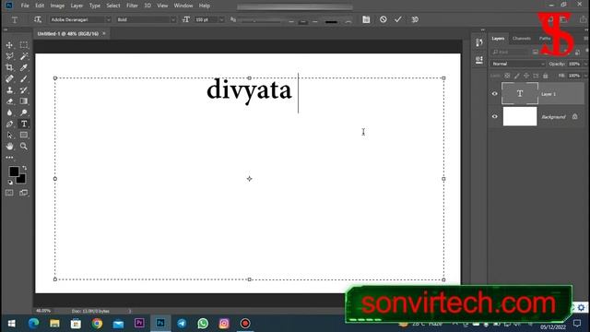The image size is (590, 332).
Task: Reset default foreground and background colors
Action: pyautogui.click(x=10, y=183)
